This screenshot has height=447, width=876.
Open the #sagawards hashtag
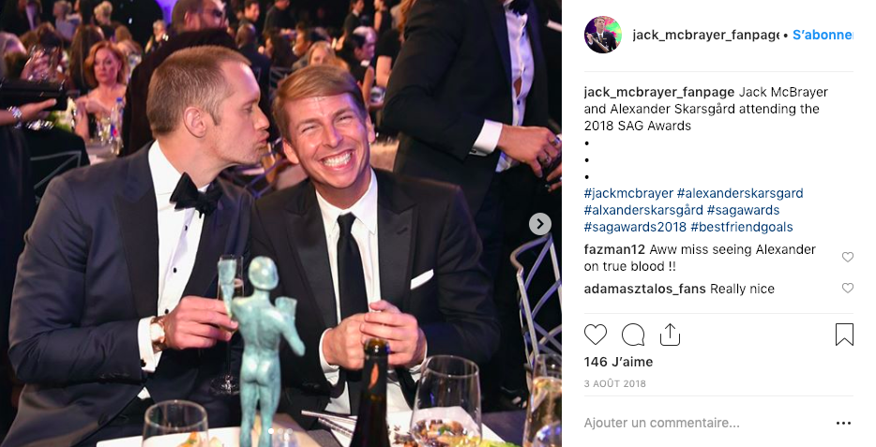click(743, 211)
